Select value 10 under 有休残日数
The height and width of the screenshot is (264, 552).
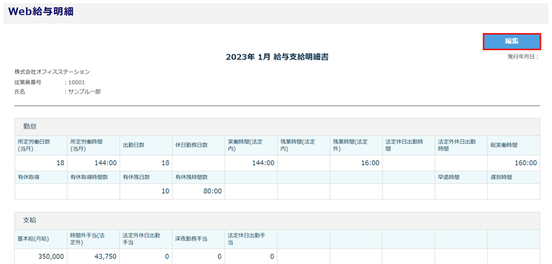(x=165, y=191)
